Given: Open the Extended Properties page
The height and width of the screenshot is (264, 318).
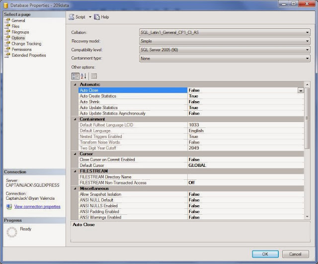Looking at the screenshot, I should [x=29, y=55].
